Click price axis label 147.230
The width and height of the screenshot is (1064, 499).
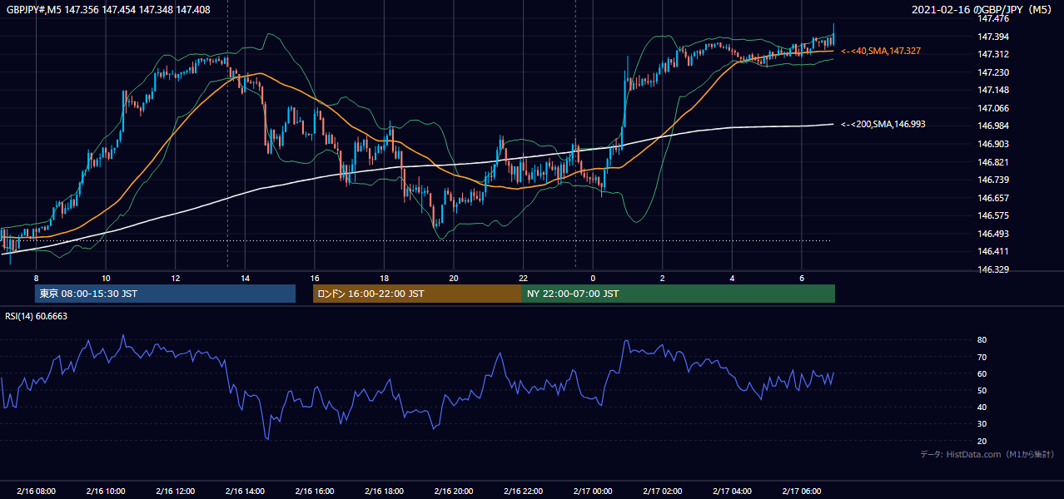(x=993, y=72)
